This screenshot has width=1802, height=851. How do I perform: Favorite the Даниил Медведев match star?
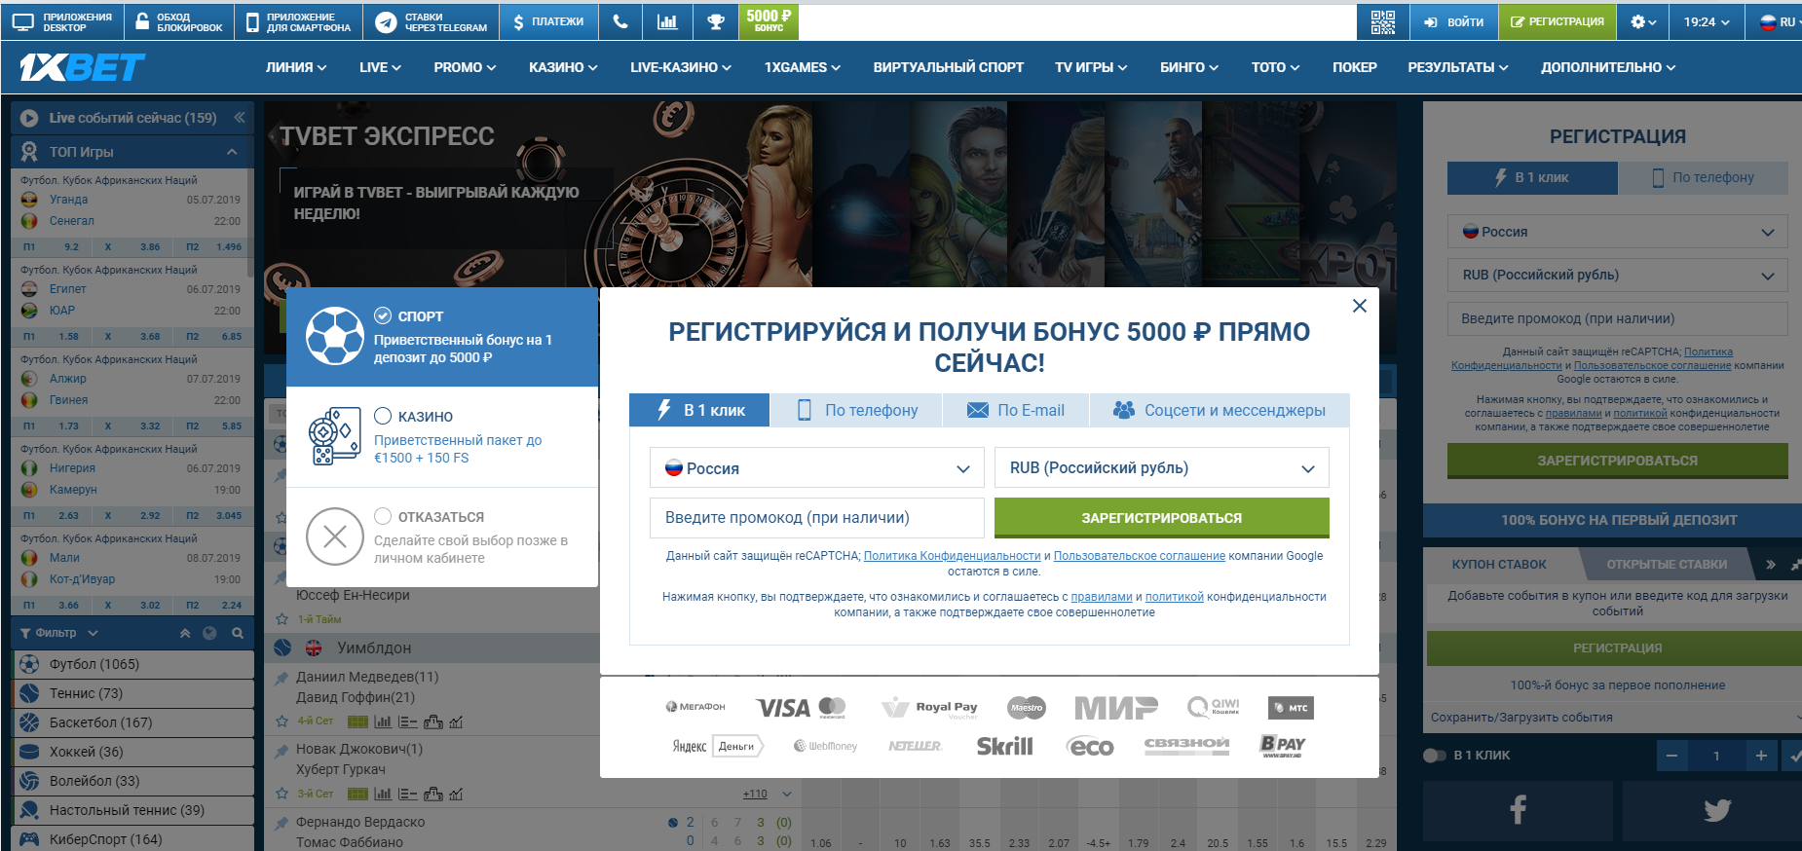point(282,721)
